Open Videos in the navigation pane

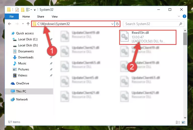(23, 75)
